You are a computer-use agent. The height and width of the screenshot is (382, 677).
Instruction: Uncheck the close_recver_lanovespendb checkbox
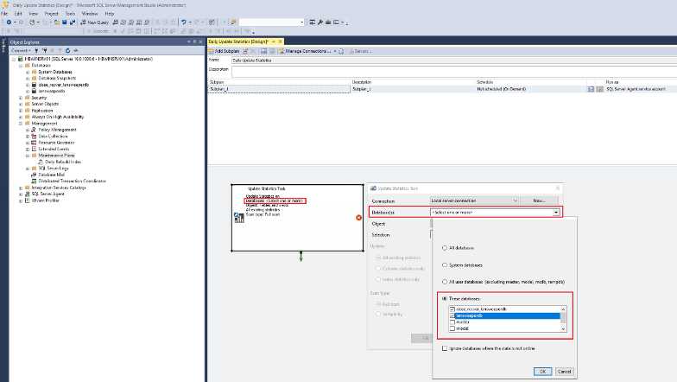452,309
